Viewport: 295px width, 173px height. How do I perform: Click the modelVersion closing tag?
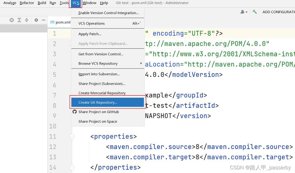point(194,75)
